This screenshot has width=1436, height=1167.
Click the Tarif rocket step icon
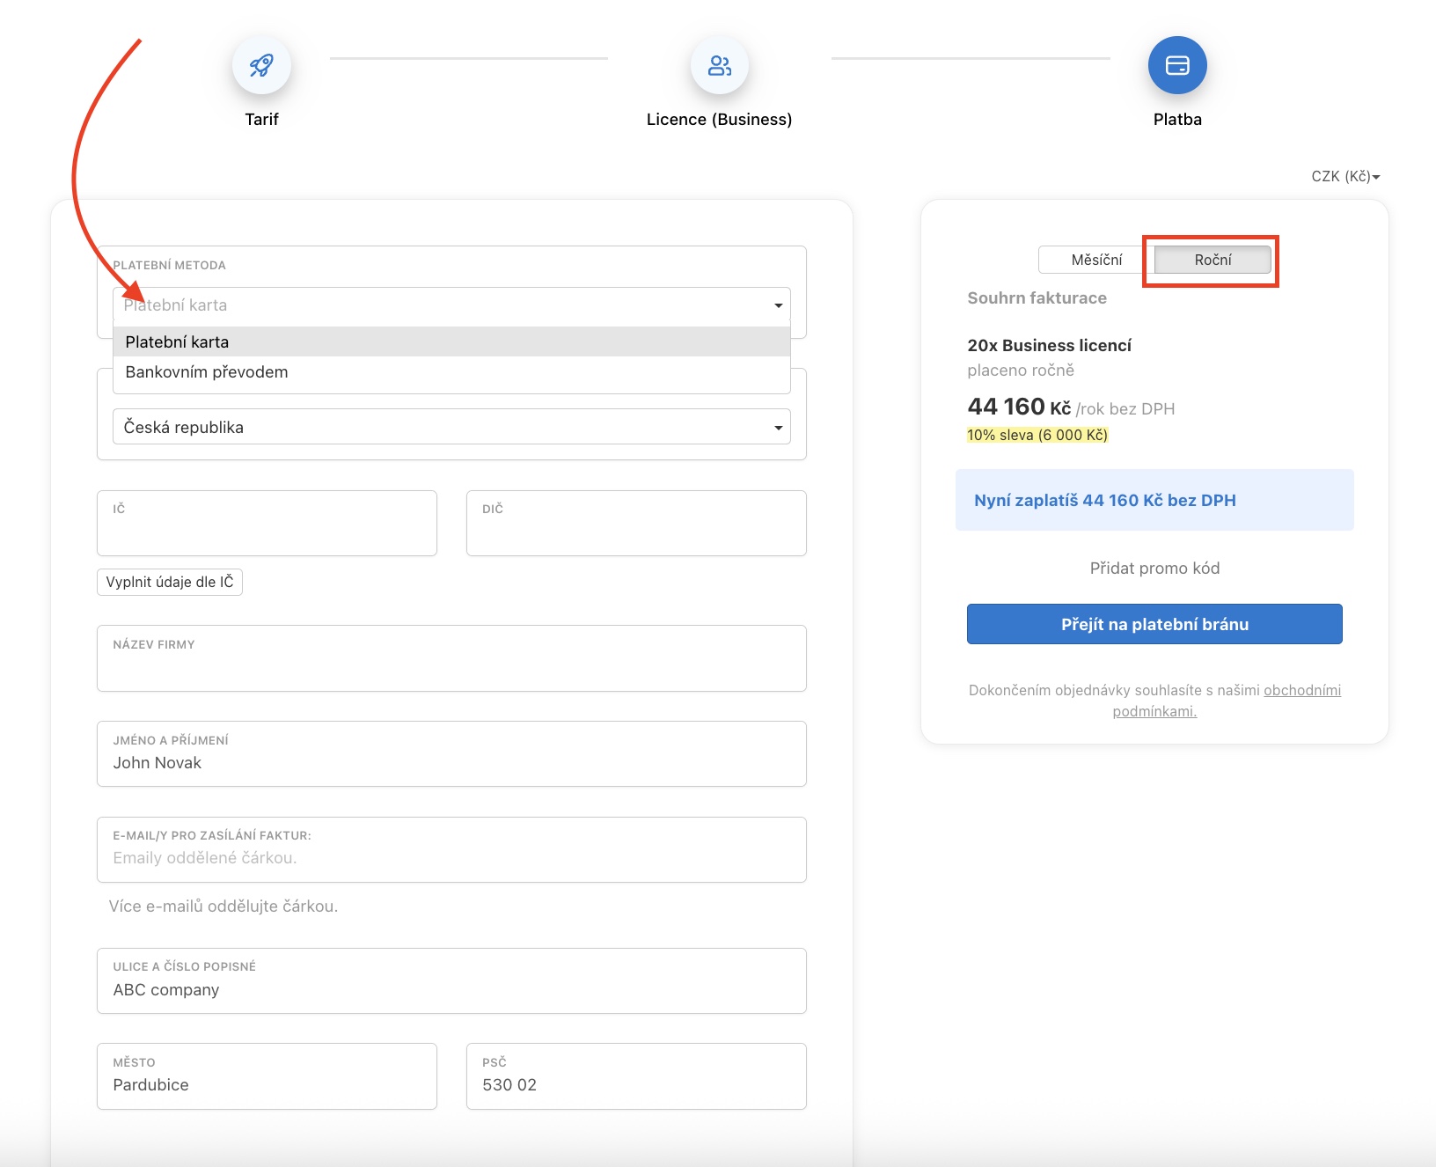[261, 65]
